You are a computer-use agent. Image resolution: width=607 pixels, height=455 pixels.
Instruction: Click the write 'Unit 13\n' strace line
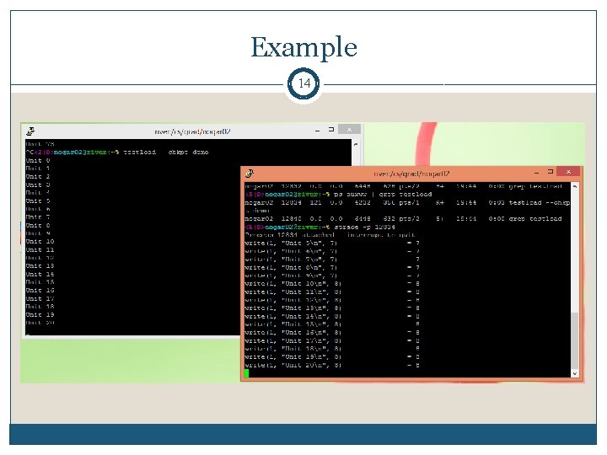coord(332,308)
